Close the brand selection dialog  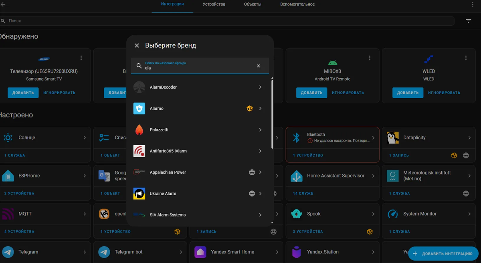click(137, 46)
